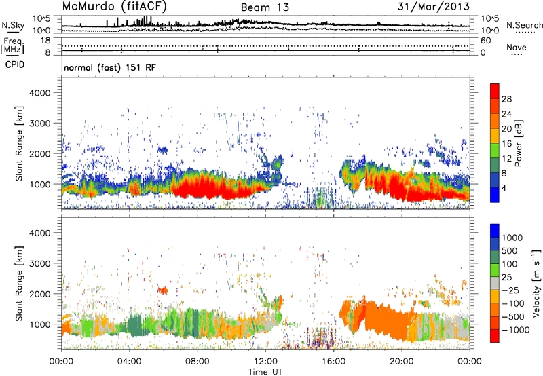Click the -1000 tick on Velocity colorbar
The image size is (543, 376).
click(516, 330)
